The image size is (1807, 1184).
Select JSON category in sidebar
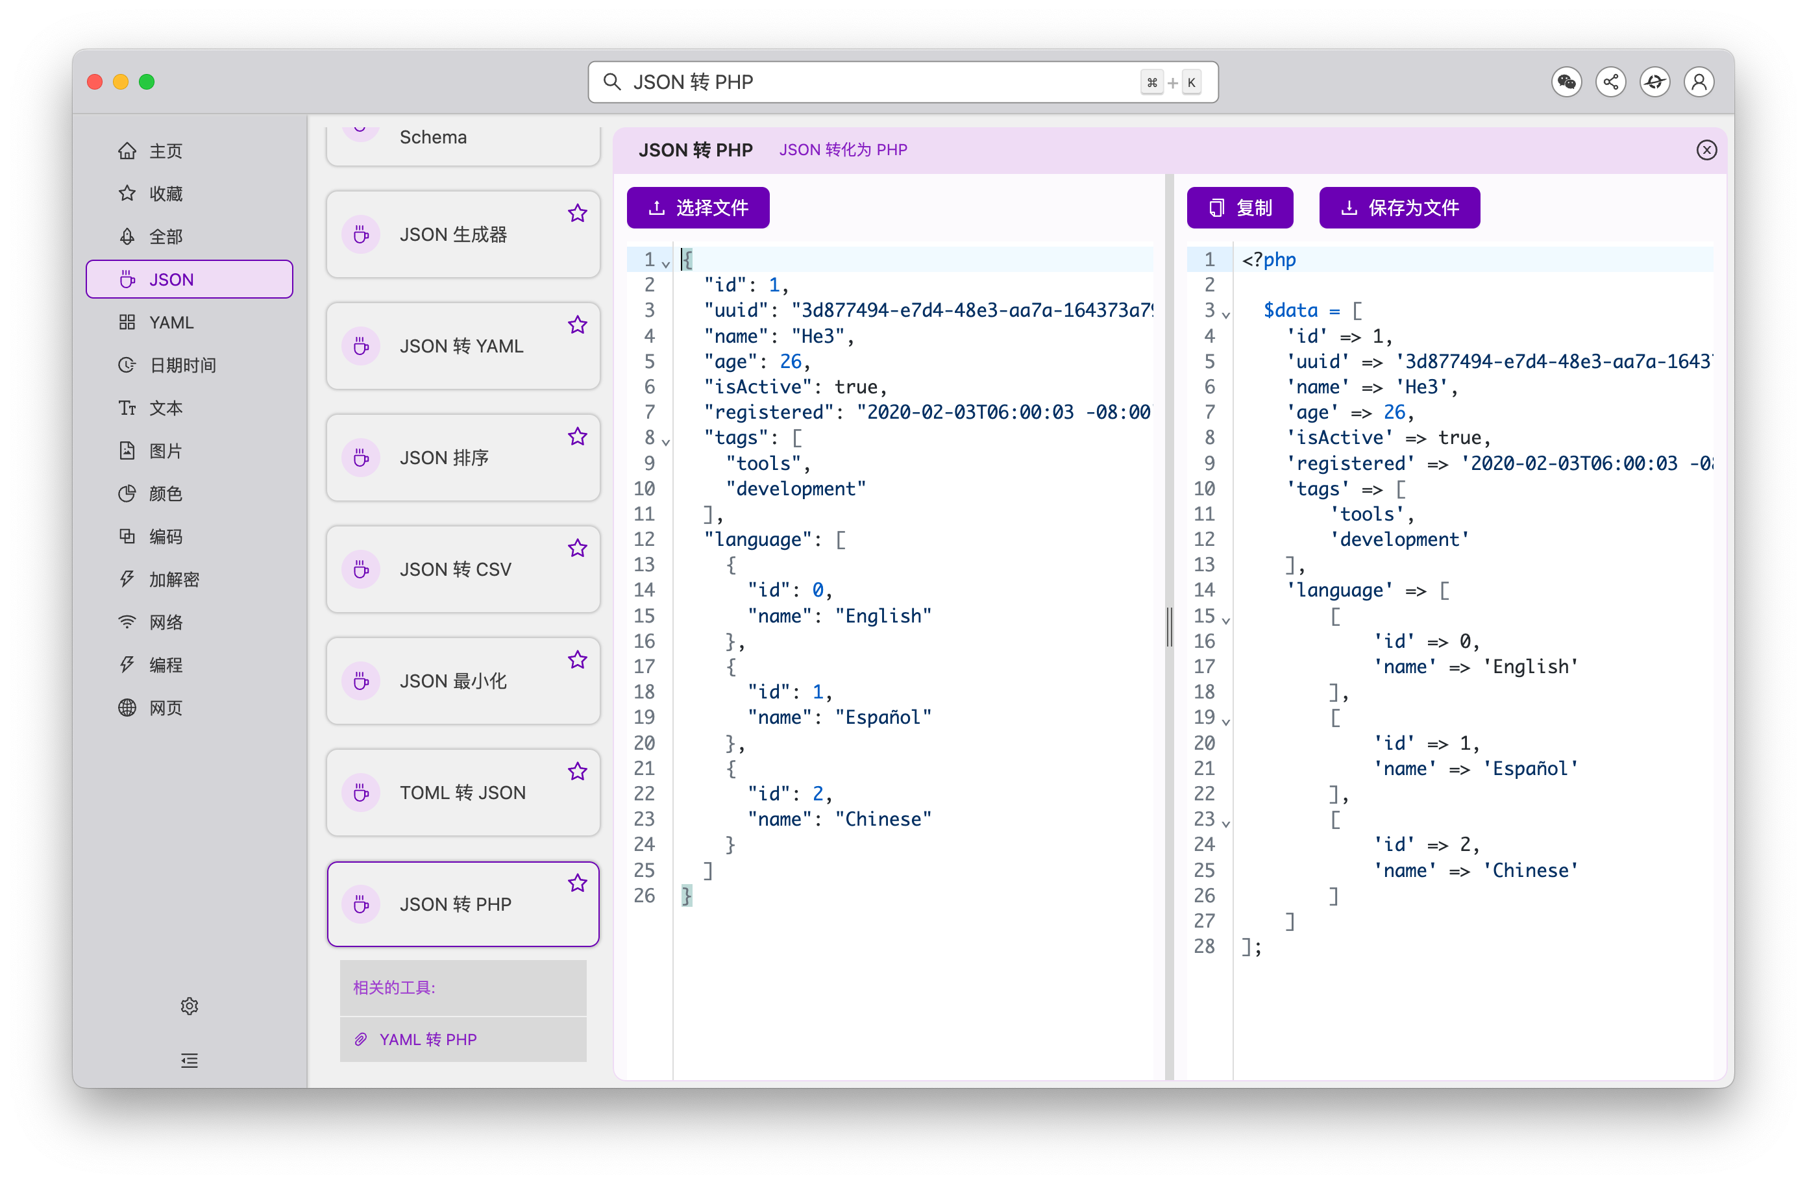coord(189,278)
